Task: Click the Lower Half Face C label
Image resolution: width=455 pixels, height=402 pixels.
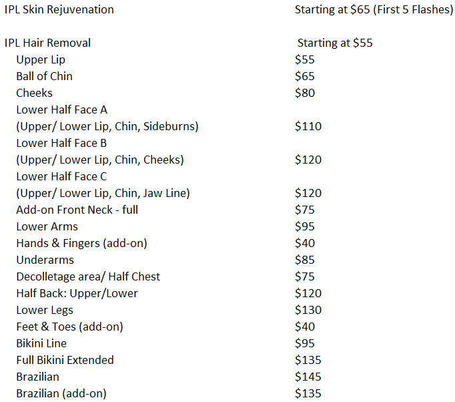Action: (x=61, y=176)
